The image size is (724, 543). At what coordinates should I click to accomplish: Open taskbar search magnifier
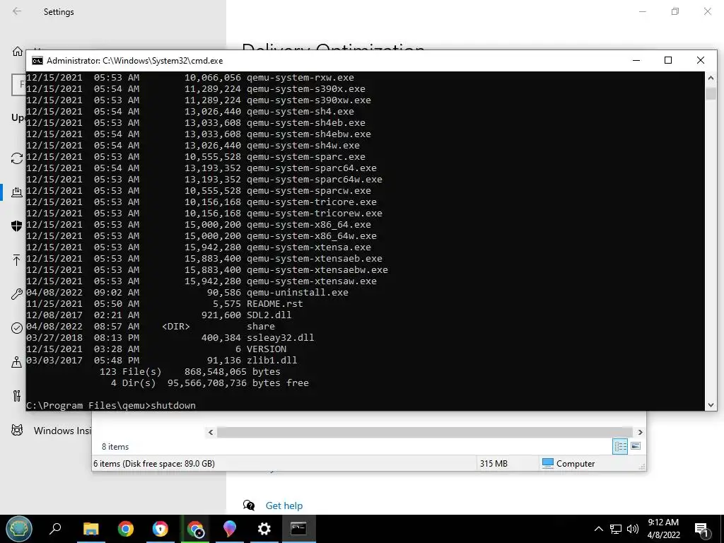click(55, 529)
